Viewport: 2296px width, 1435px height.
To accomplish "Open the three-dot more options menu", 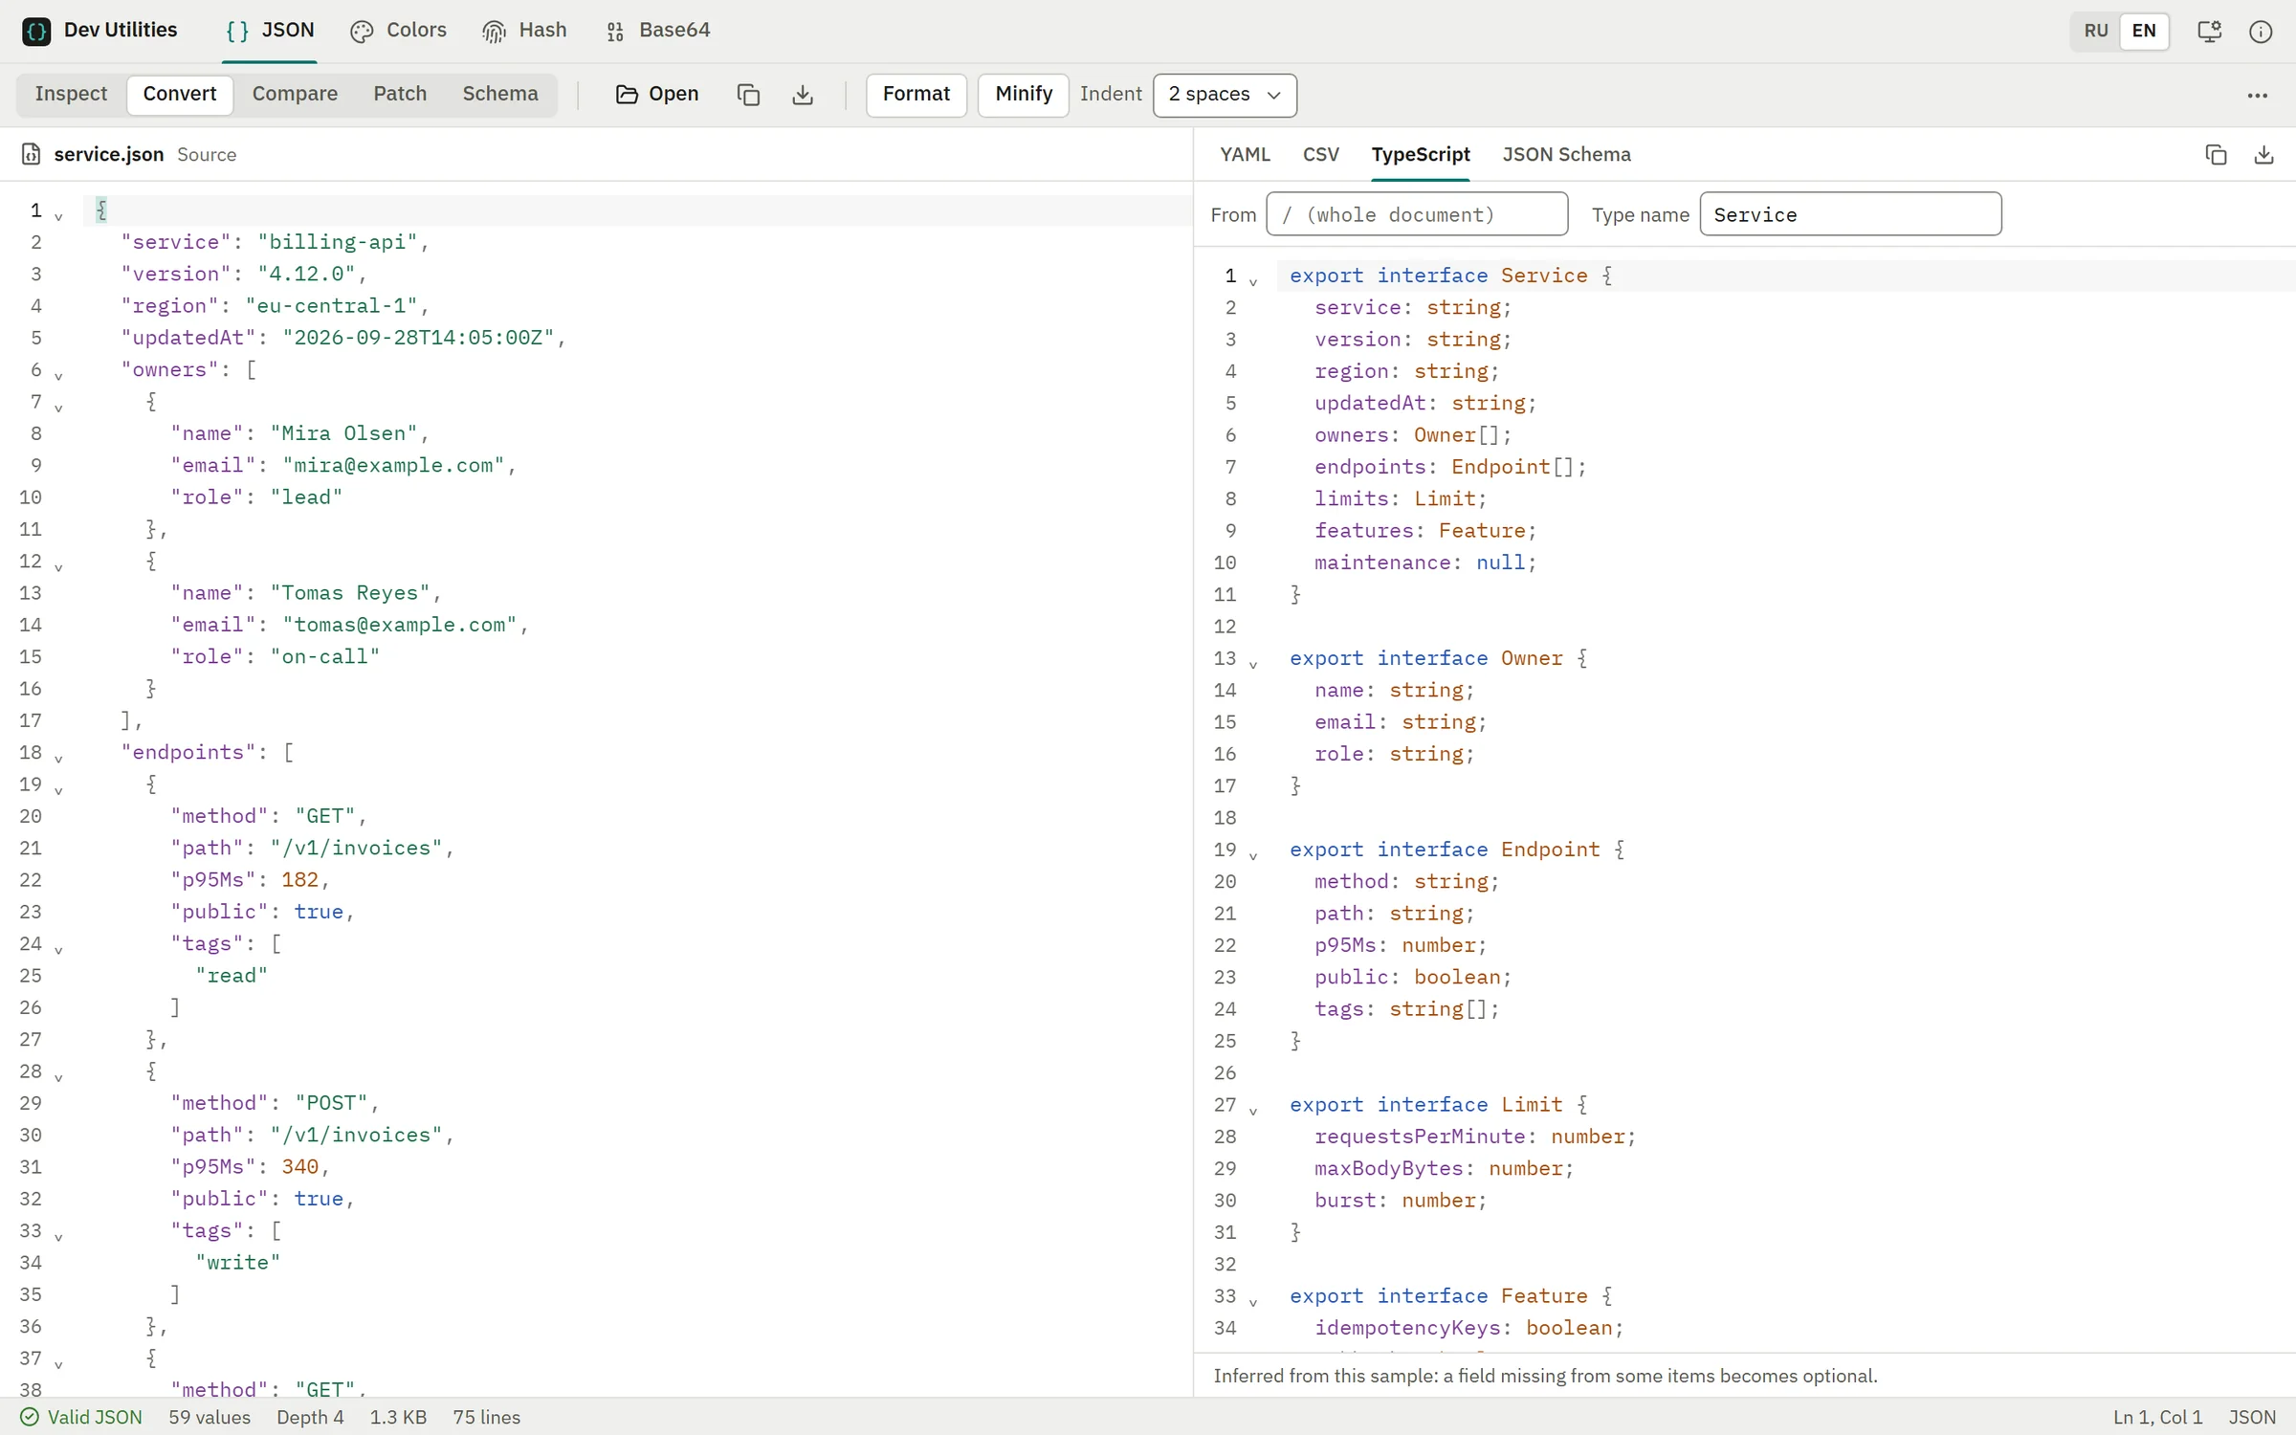I will click(2258, 95).
